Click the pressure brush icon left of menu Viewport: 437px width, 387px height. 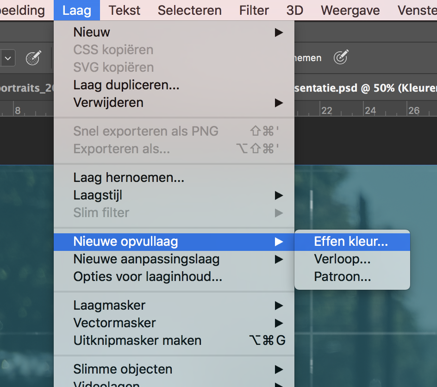[x=33, y=58]
